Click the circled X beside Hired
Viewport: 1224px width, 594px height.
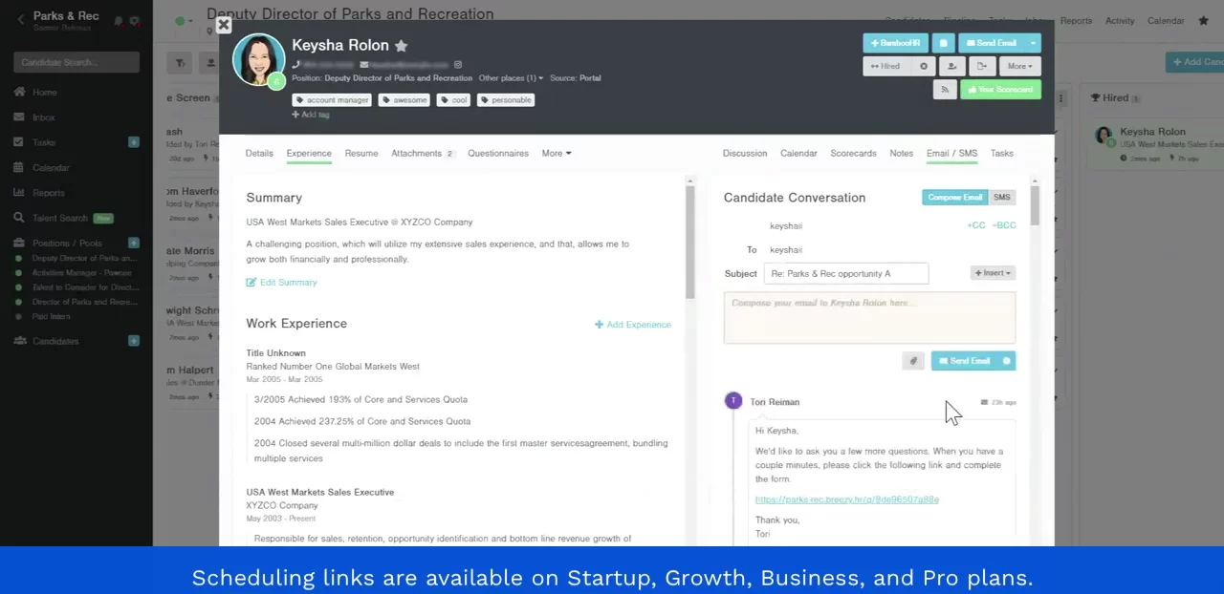[x=924, y=67]
